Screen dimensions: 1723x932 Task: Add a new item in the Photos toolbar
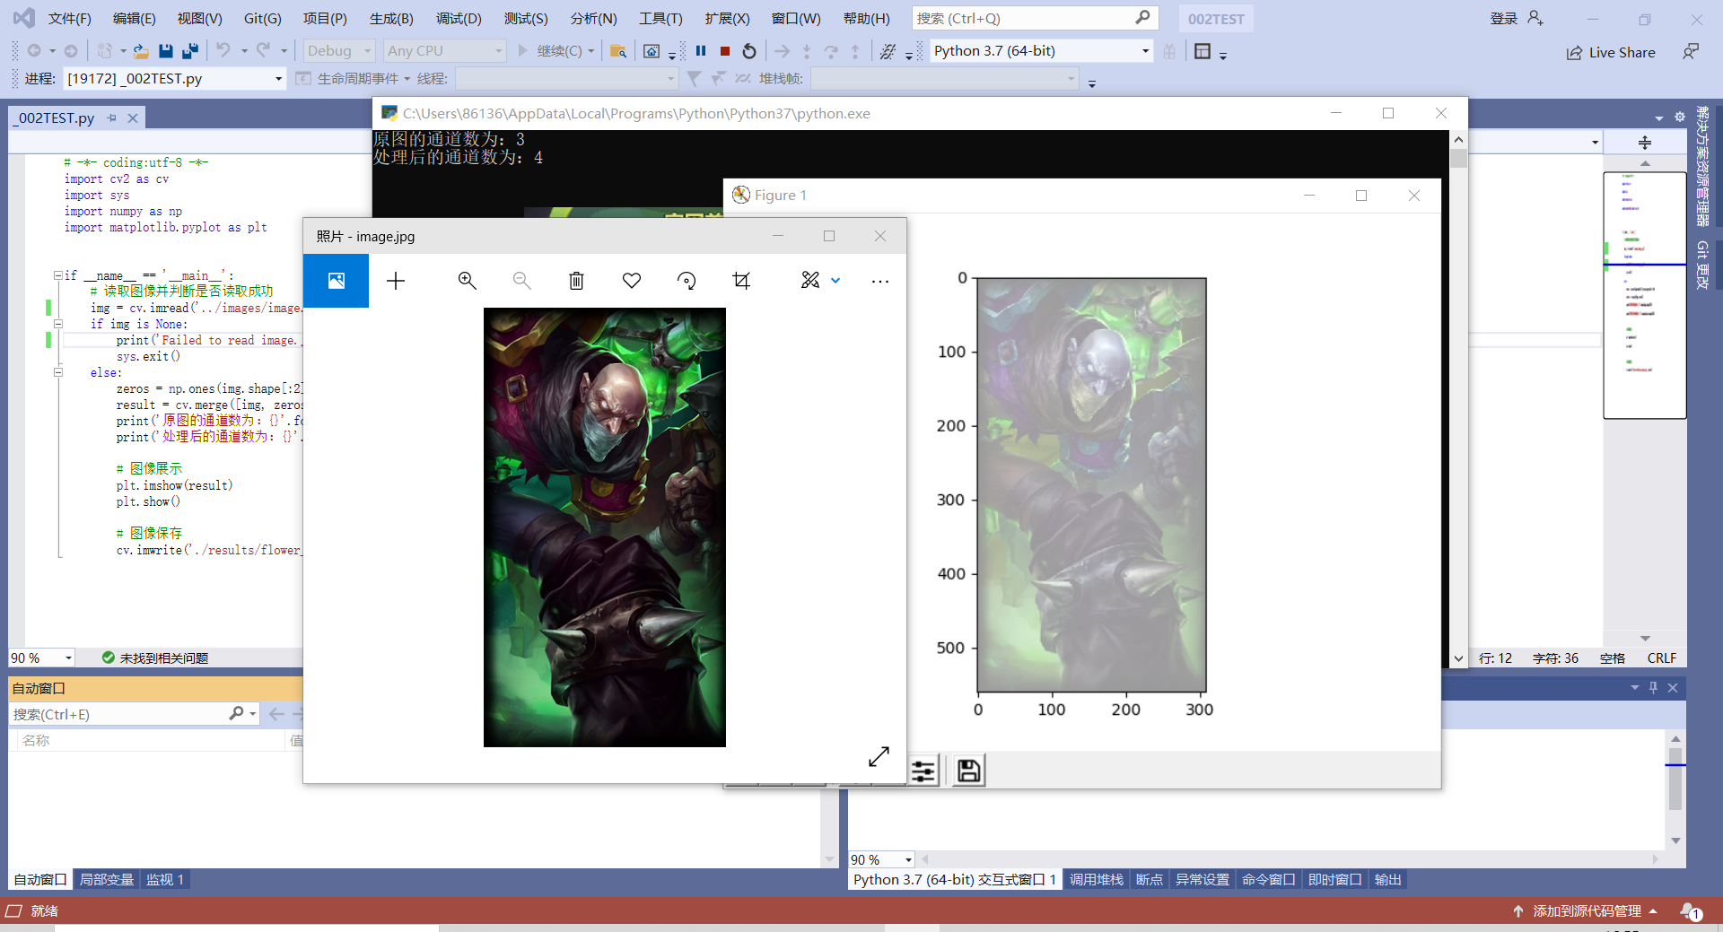[396, 281]
